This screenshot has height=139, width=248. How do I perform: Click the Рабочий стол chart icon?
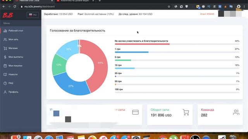click(5, 31)
